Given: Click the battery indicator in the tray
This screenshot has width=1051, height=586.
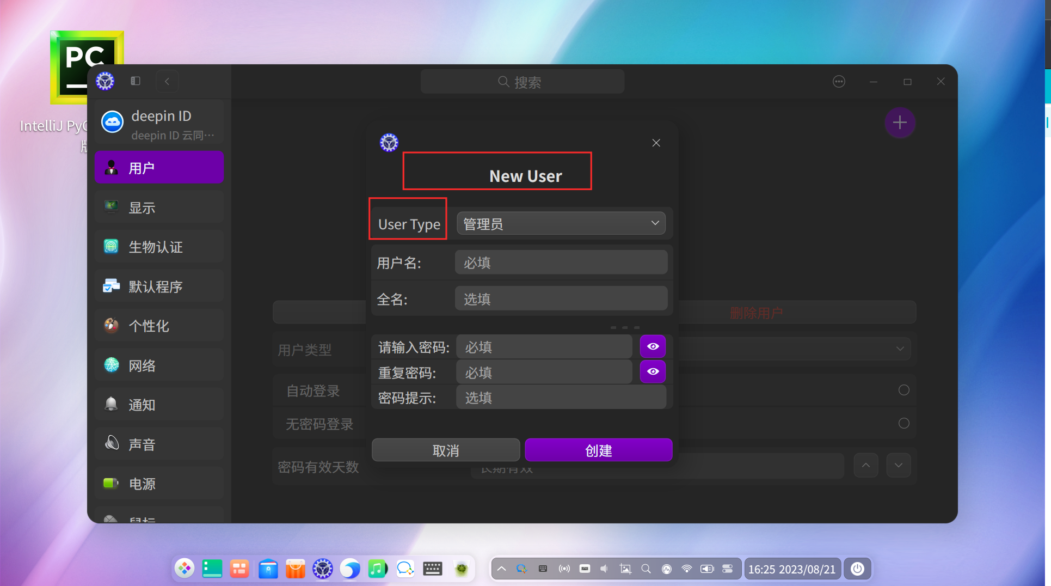Looking at the screenshot, I should point(707,569).
